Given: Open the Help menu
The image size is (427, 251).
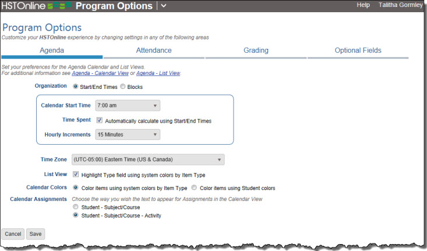Looking at the screenshot, I should point(363,5).
